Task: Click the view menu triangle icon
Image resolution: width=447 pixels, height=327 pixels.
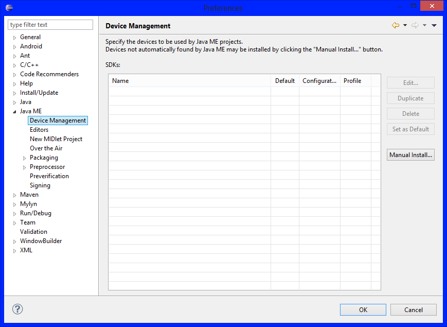Action: 434,25
